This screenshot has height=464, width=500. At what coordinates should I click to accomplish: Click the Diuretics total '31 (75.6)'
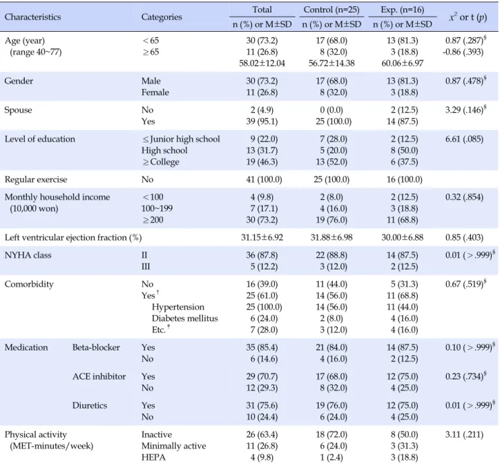point(262,405)
